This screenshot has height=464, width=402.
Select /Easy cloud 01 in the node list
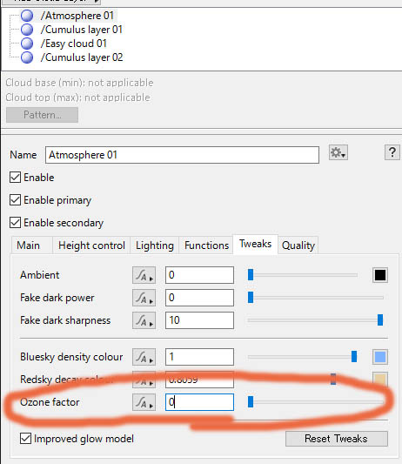[x=74, y=44]
